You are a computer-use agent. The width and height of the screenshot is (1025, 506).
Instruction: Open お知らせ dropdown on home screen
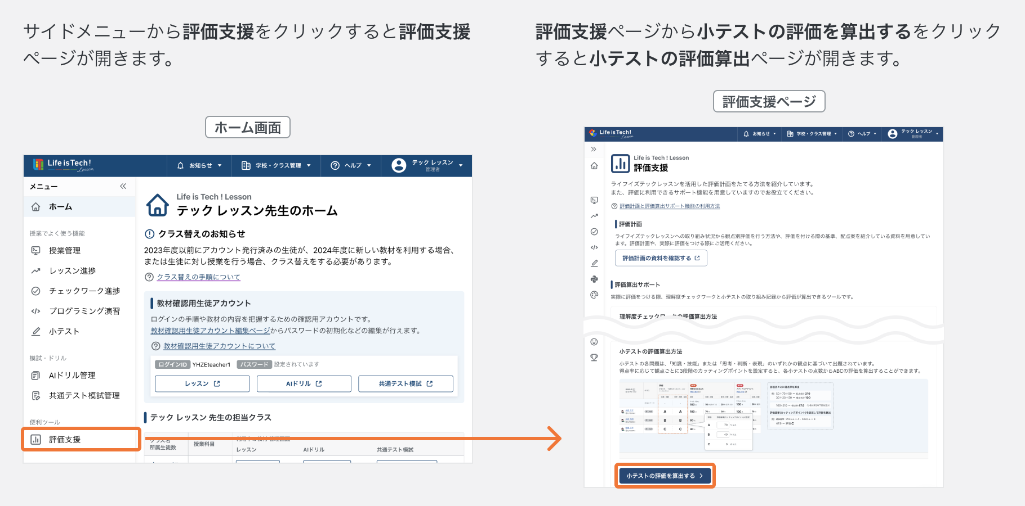pos(199,166)
